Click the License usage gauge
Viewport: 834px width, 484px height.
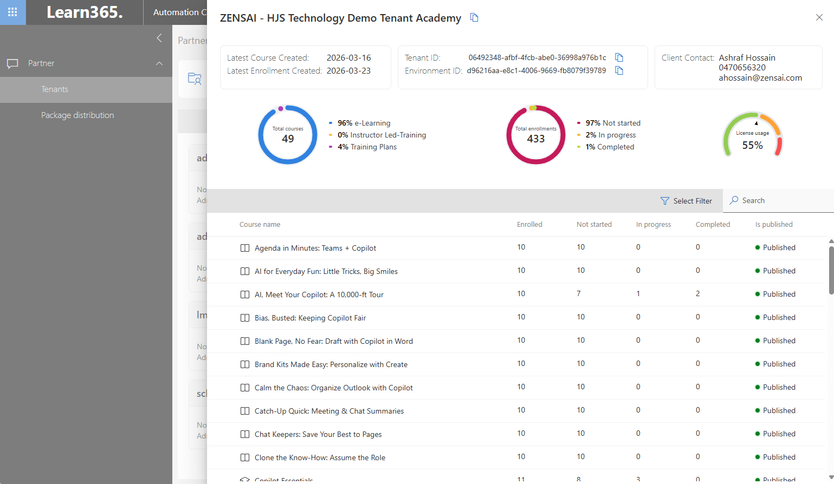[752, 135]
